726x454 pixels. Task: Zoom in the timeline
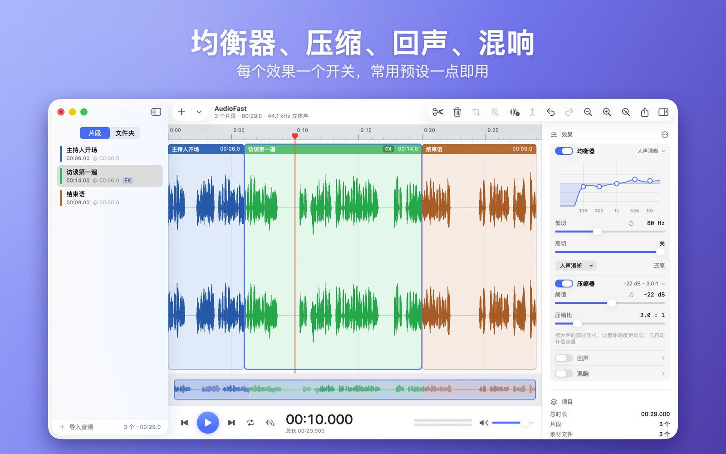tap(607, 112)
